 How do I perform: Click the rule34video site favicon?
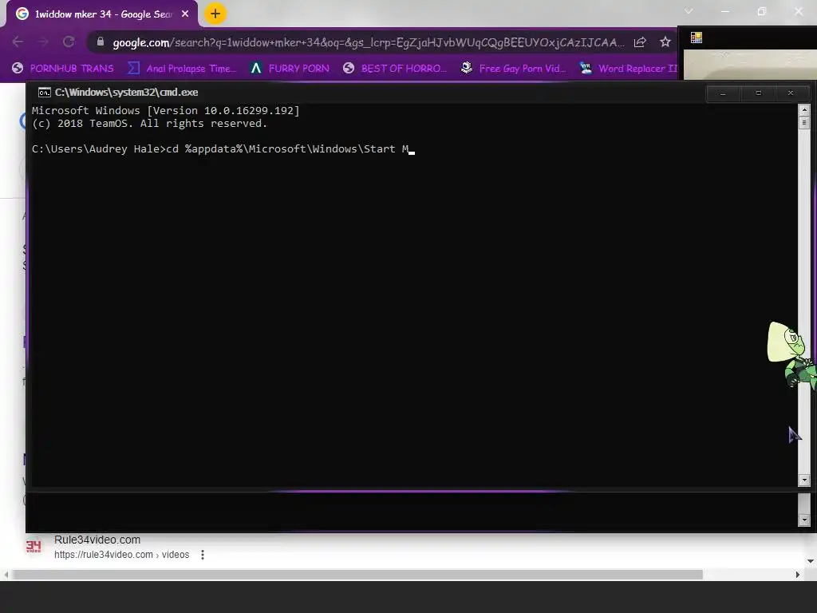click(x=34, y=546)
